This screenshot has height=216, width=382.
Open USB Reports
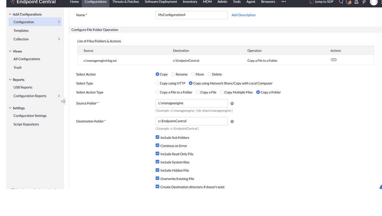coord(23,87)
